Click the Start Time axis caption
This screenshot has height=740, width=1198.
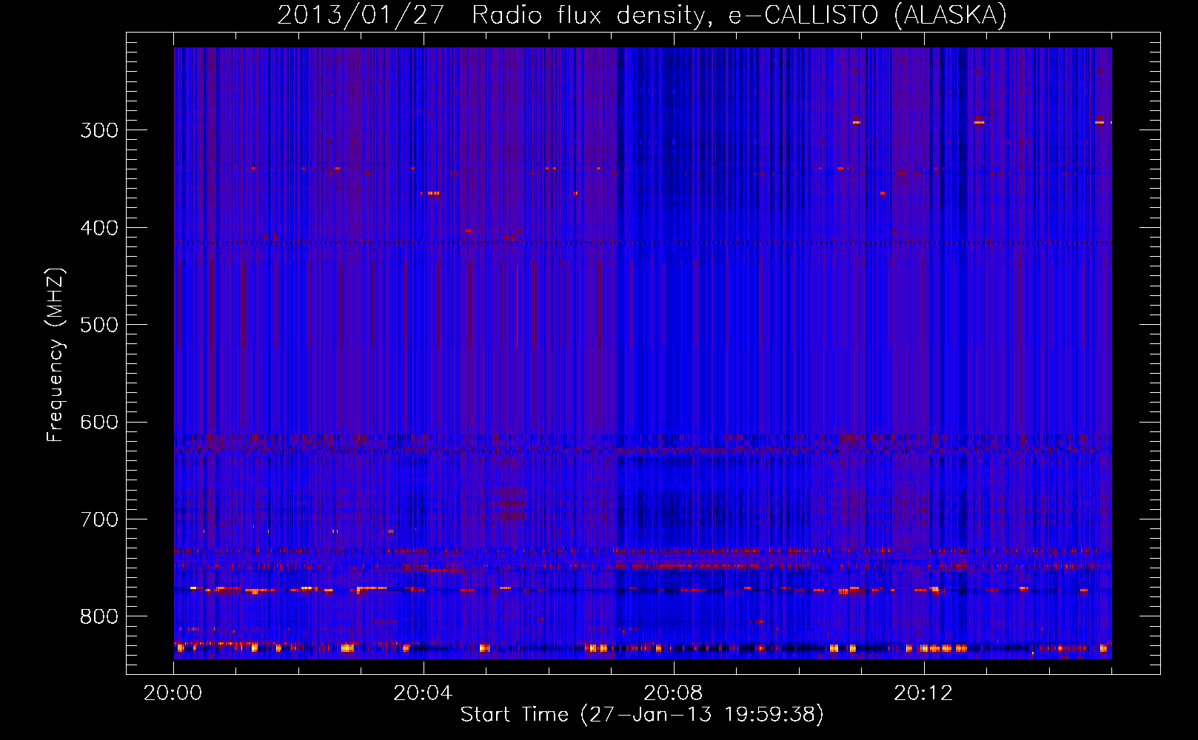pyautogui.click(x=642, y=715)
